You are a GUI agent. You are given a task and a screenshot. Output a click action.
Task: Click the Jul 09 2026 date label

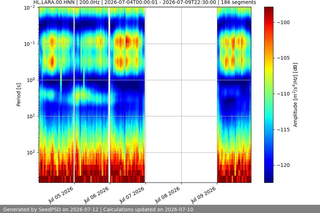(x=203, y=195)
